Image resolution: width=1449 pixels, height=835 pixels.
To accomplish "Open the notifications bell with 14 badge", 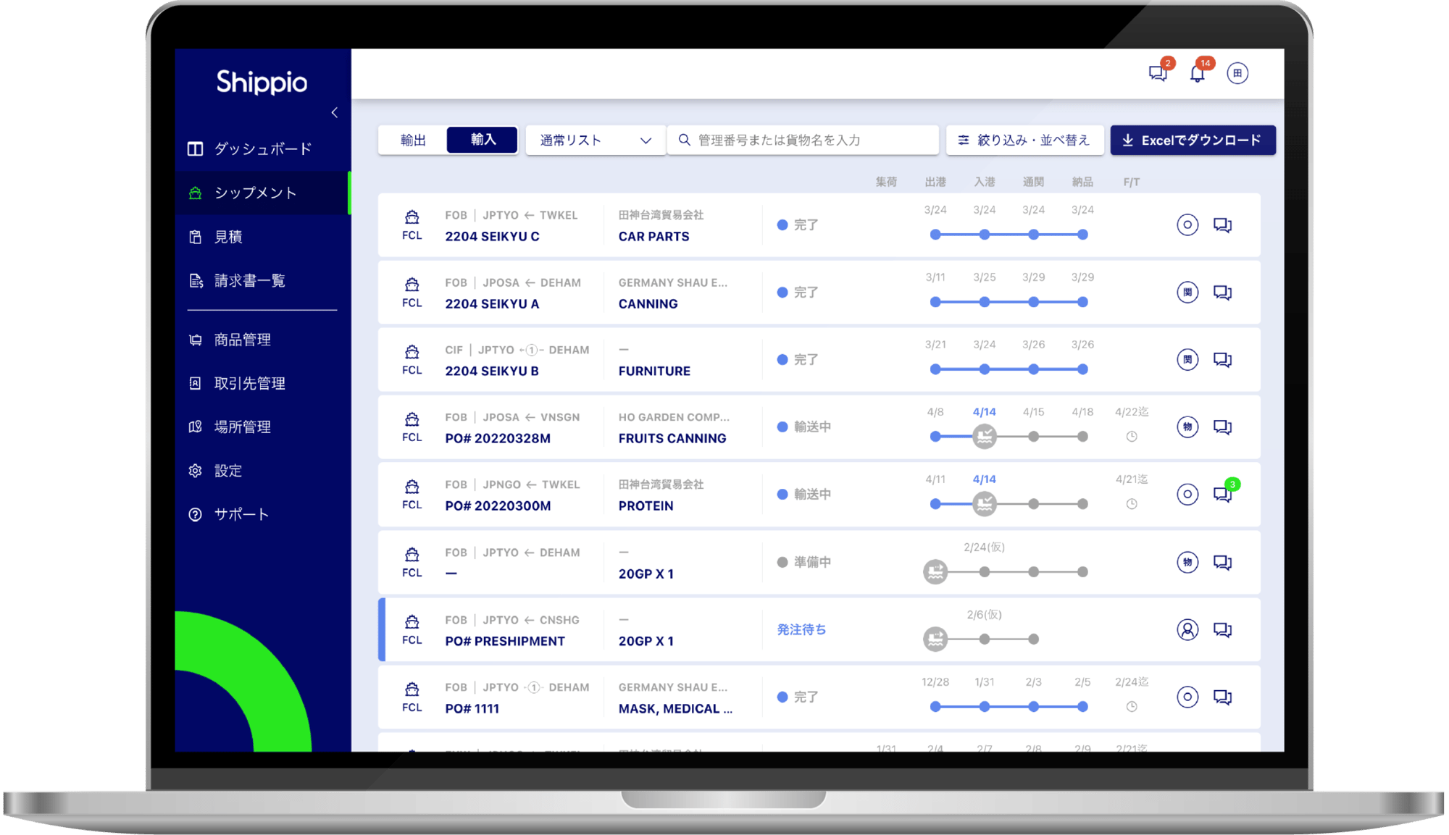I will tap(1197, 73).
